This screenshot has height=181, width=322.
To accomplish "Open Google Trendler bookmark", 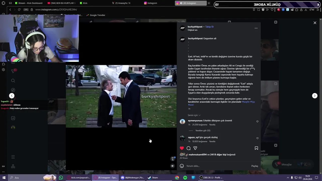I will point(96,15).
